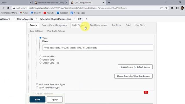Open the Facebook bookmark

click(x=62, y=13)
